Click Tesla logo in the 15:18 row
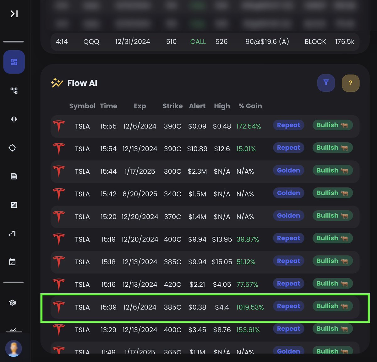Viewport: 377px width, 362px height. [59, 262]
